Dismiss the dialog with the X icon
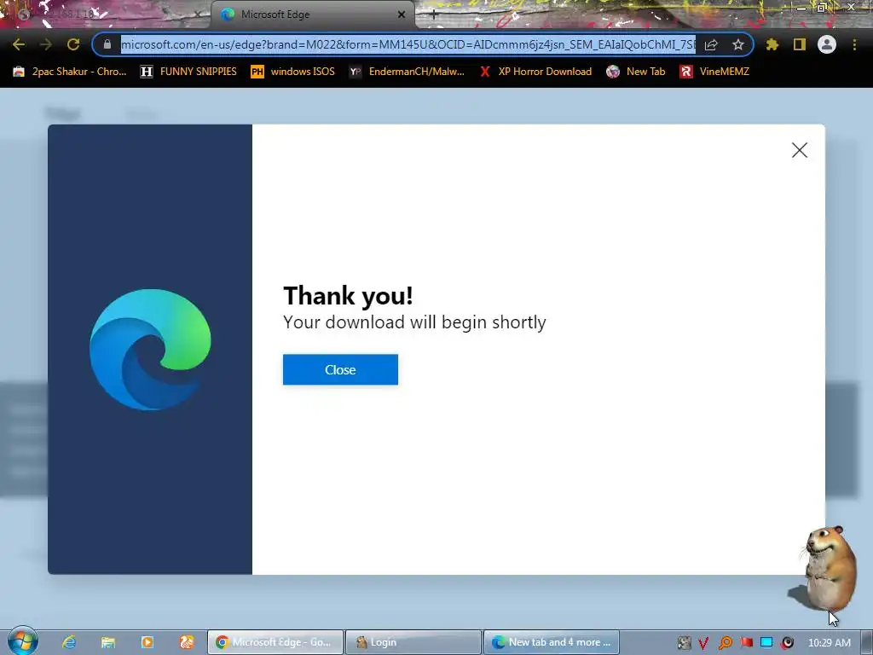873x655 pixels. 800,150
